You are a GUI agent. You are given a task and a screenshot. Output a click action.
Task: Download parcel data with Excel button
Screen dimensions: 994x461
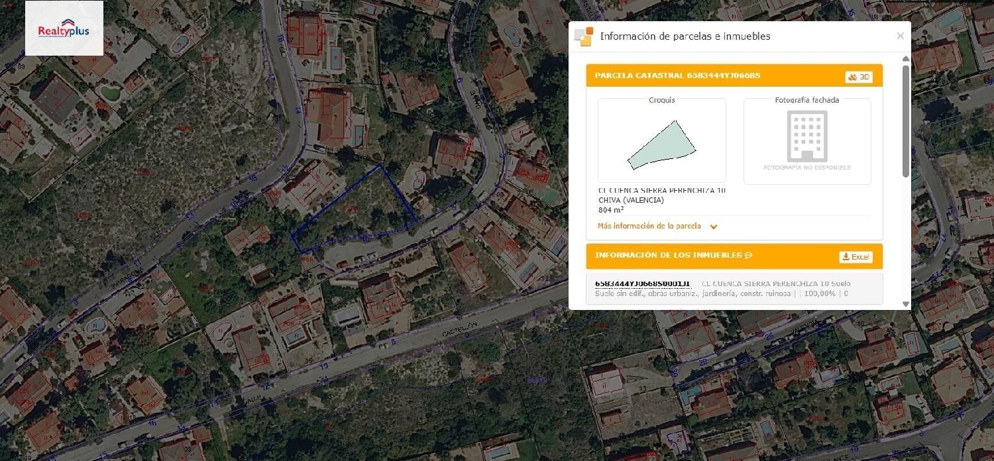pos(856,257)
